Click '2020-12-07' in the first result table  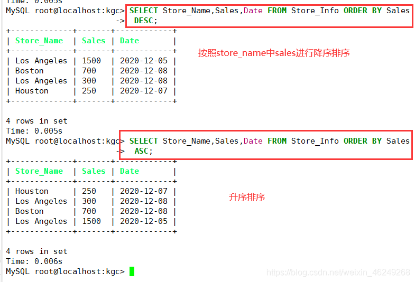[144, 91]
